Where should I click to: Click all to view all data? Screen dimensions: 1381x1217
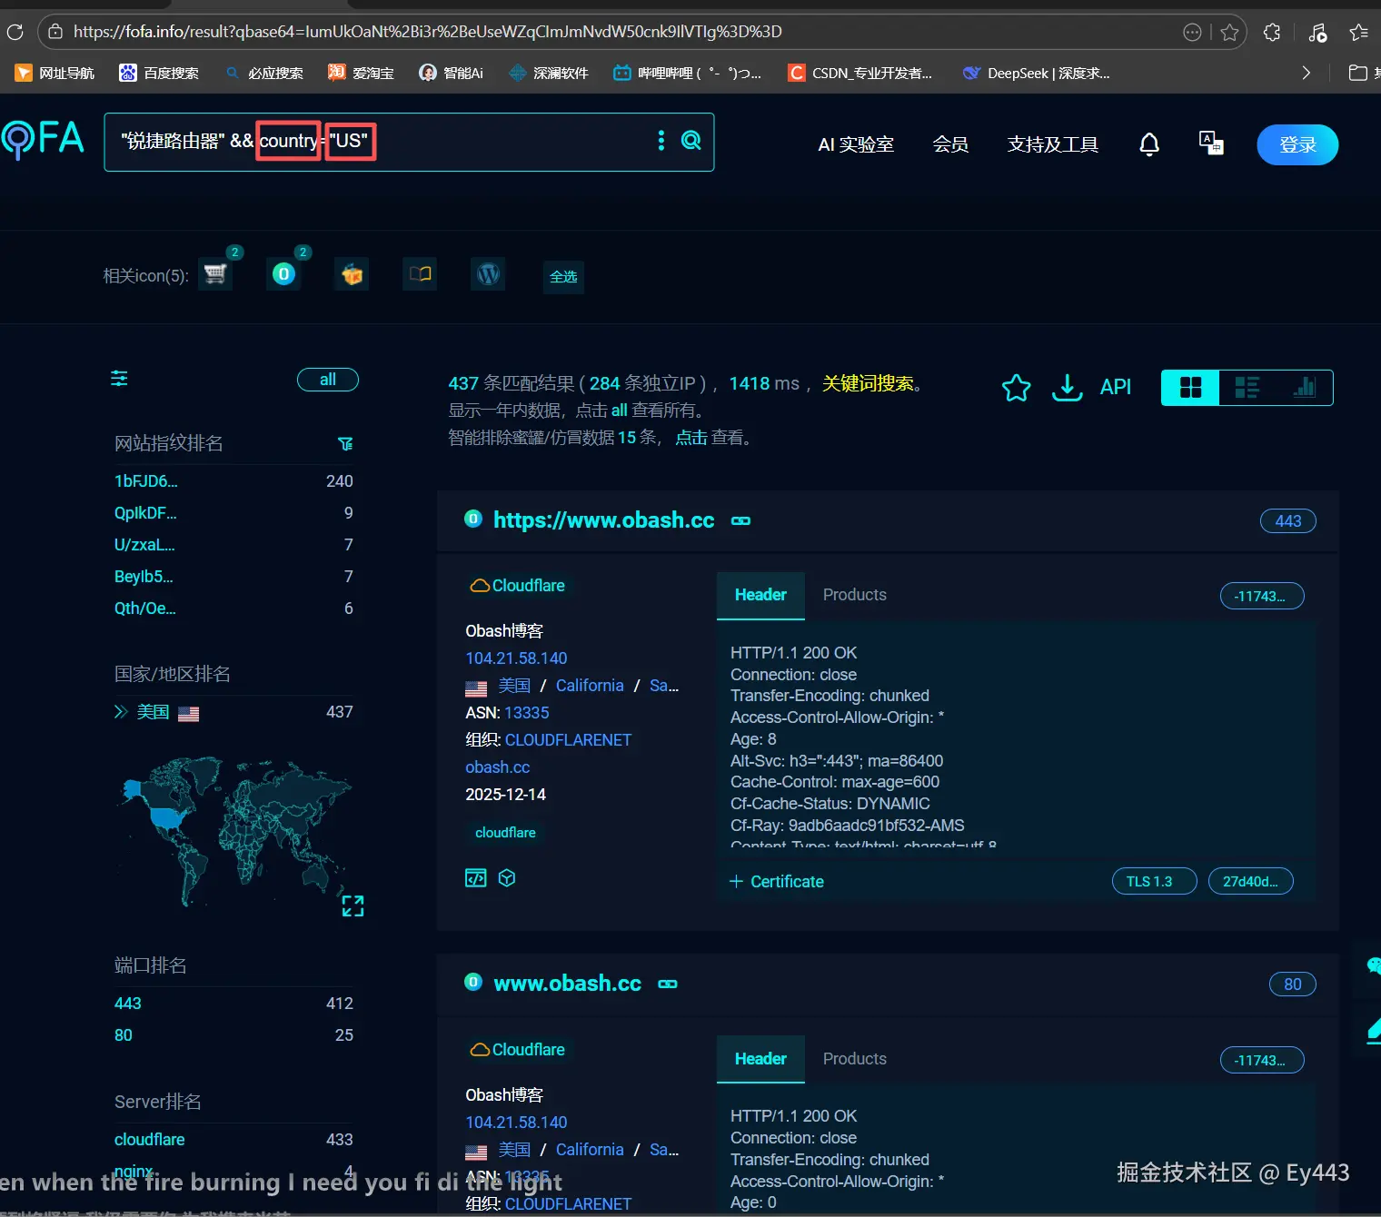619,411
